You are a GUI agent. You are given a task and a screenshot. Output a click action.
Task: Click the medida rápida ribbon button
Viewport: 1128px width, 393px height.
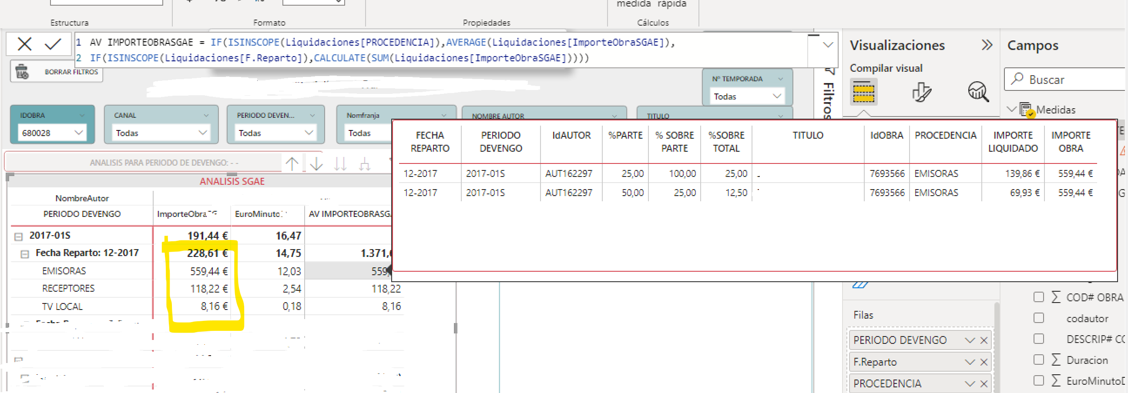point(651,4)
